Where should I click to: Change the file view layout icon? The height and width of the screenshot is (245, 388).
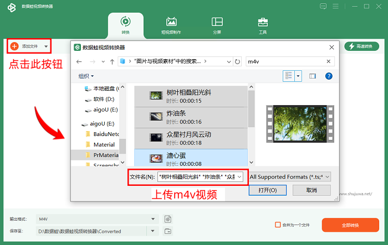tap(289, 76)
